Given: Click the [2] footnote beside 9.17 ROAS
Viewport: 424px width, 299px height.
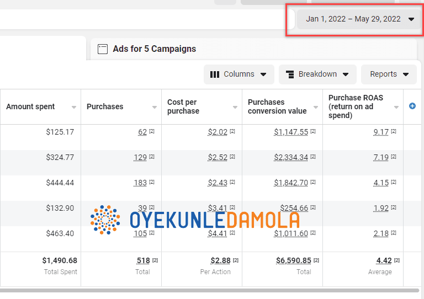Looking at the screenshot, I should click(x=394, y=131).
